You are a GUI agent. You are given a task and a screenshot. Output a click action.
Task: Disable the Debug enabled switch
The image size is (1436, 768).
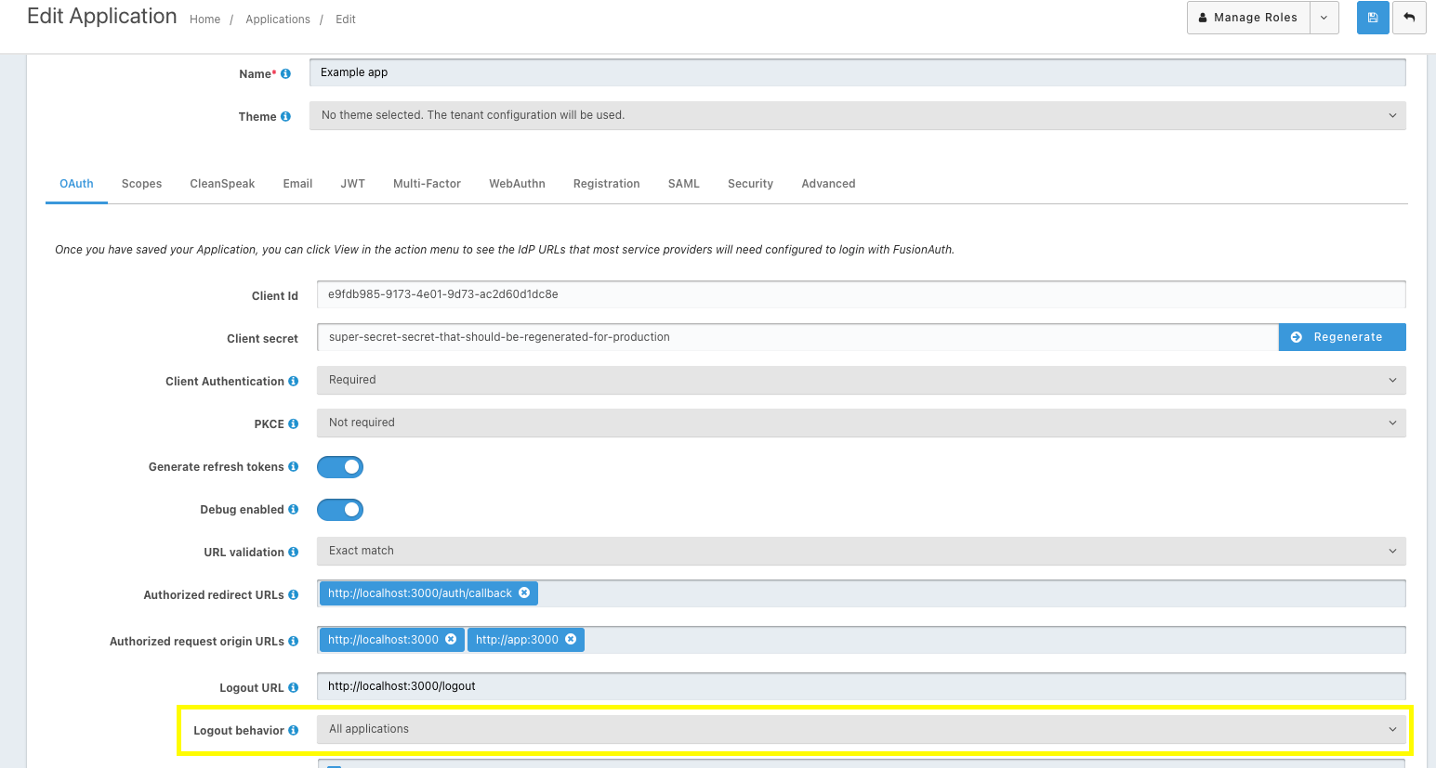pyautogui.click(x=340, y=510)
